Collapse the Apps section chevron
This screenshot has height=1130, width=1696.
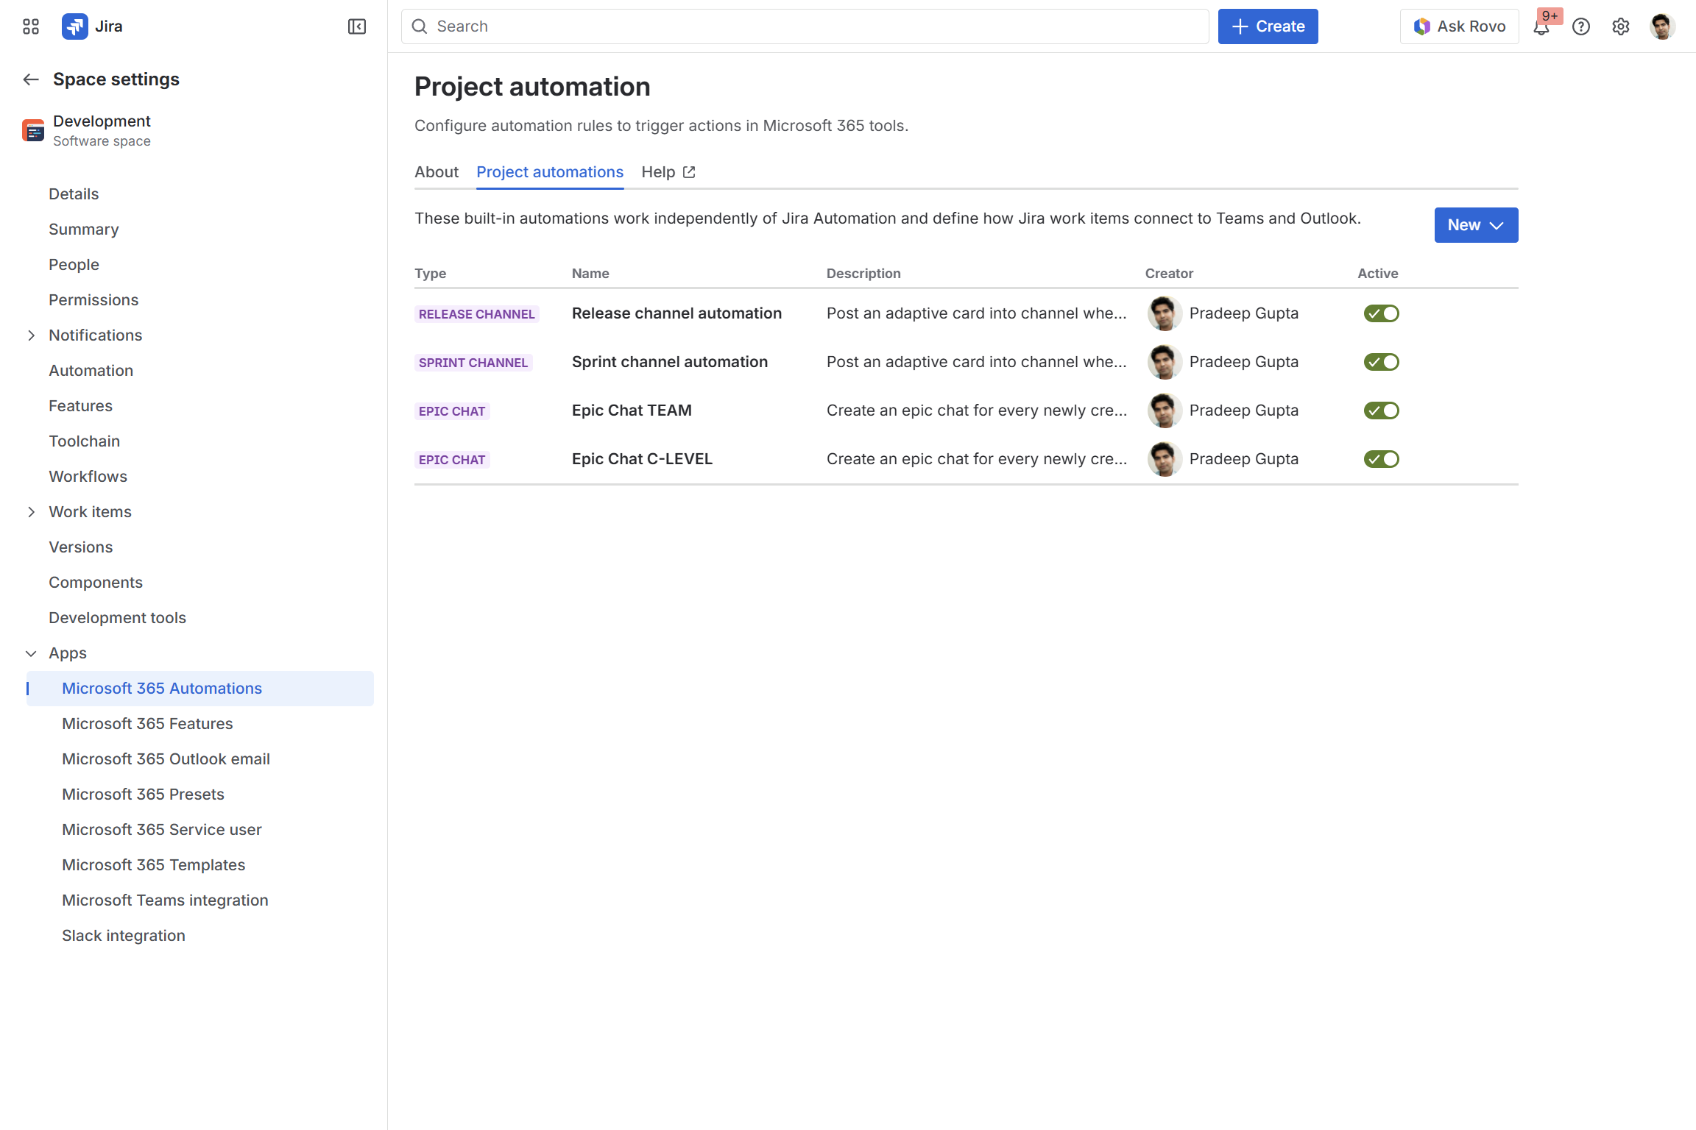click(31, 653)
